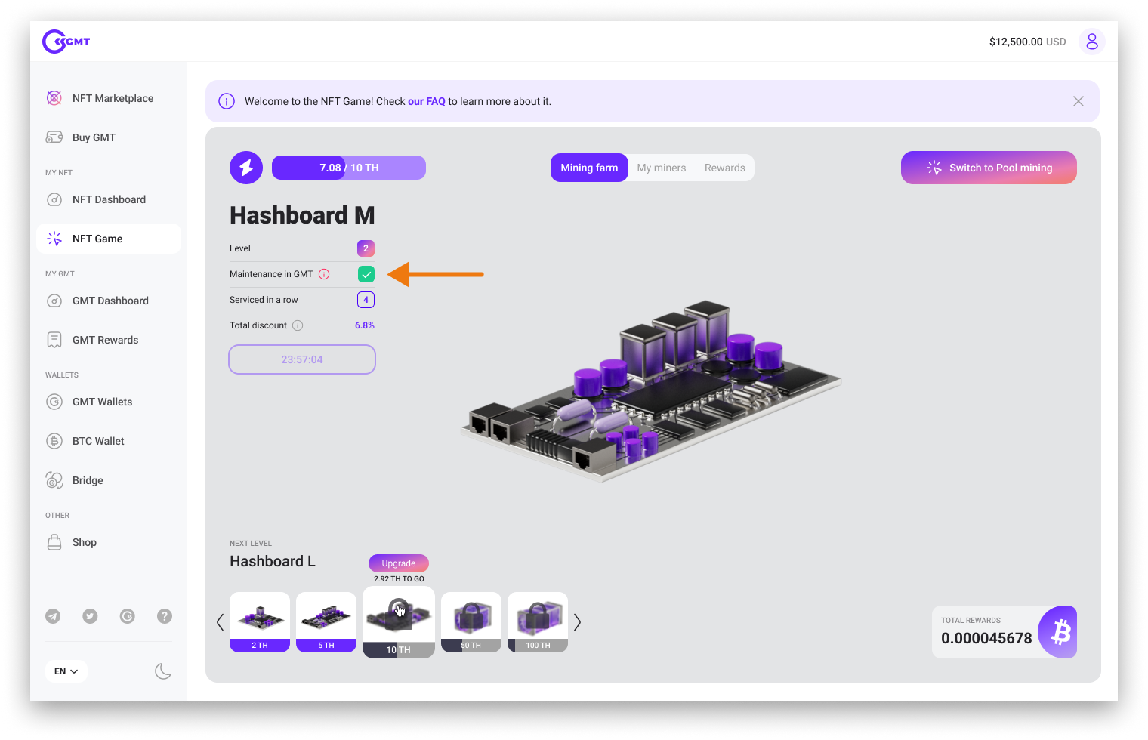Click the Hashboard L next level label
1148x740 pixels.
point(273,561)
